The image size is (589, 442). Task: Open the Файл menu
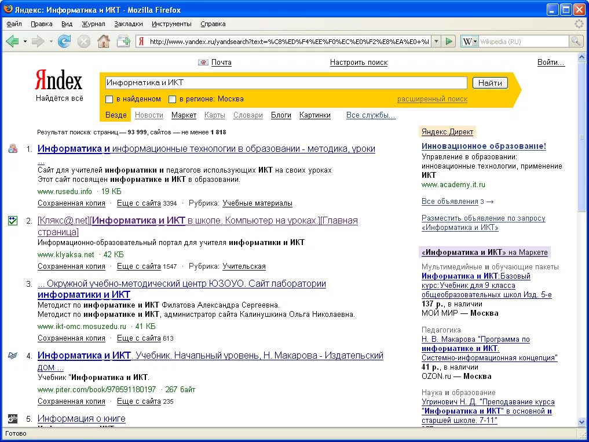pos(14,24)
